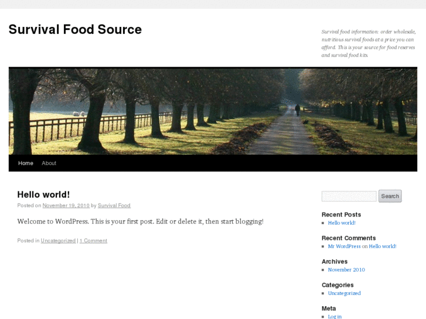Open the Survival Food Source site title
This screenshot has height=319, width=426.
(x=75, y=30)
